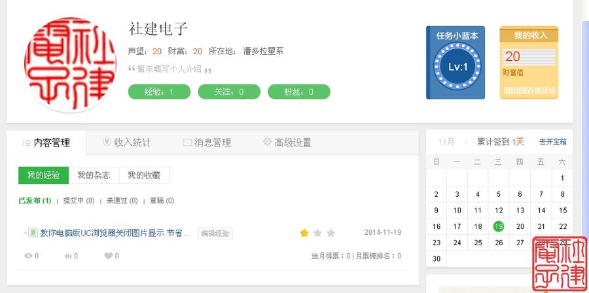Open the 收入统计 tab
The width and height of the screenshot is (589, 293).
click(x=127, y=143)
